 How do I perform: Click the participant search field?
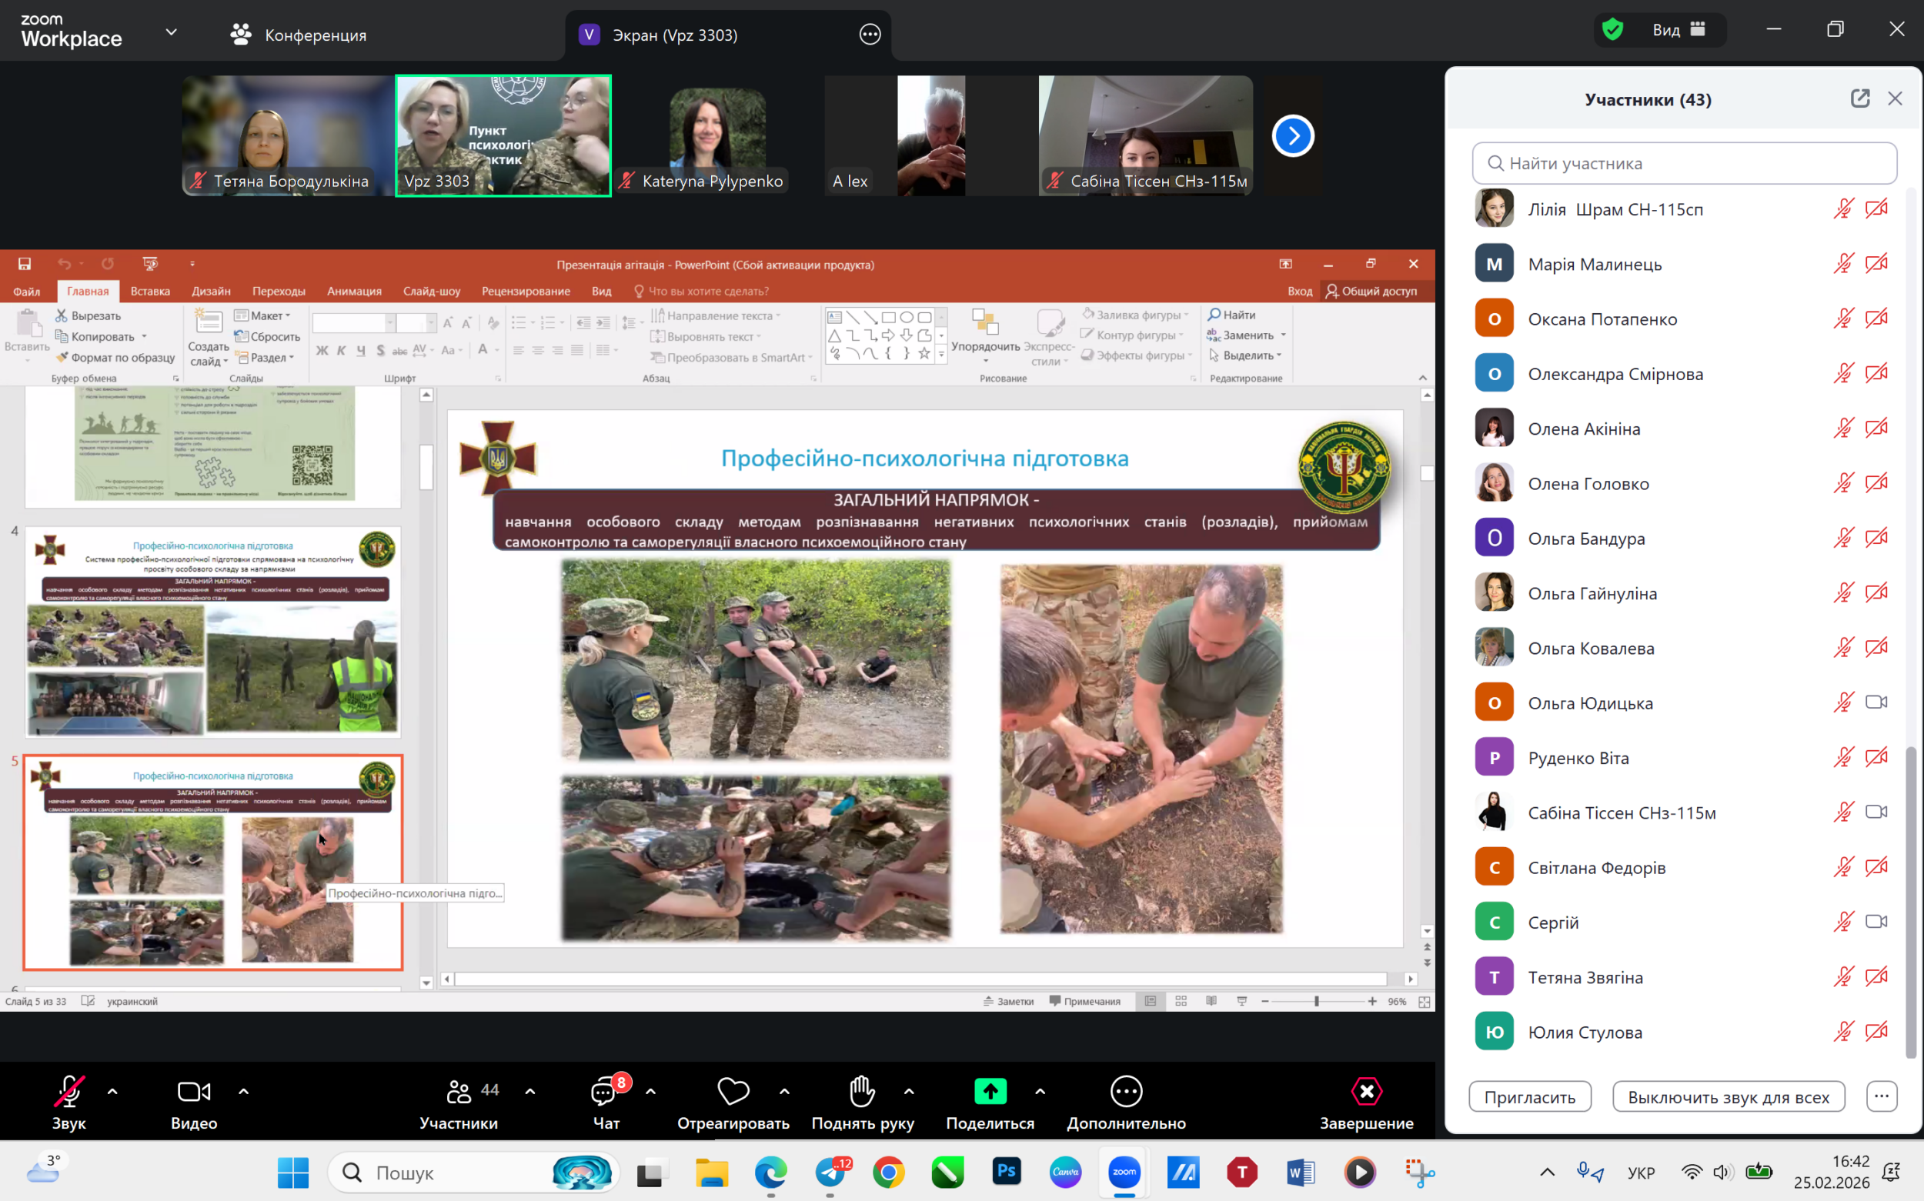pyautogui.click(x=1684, y=164)
